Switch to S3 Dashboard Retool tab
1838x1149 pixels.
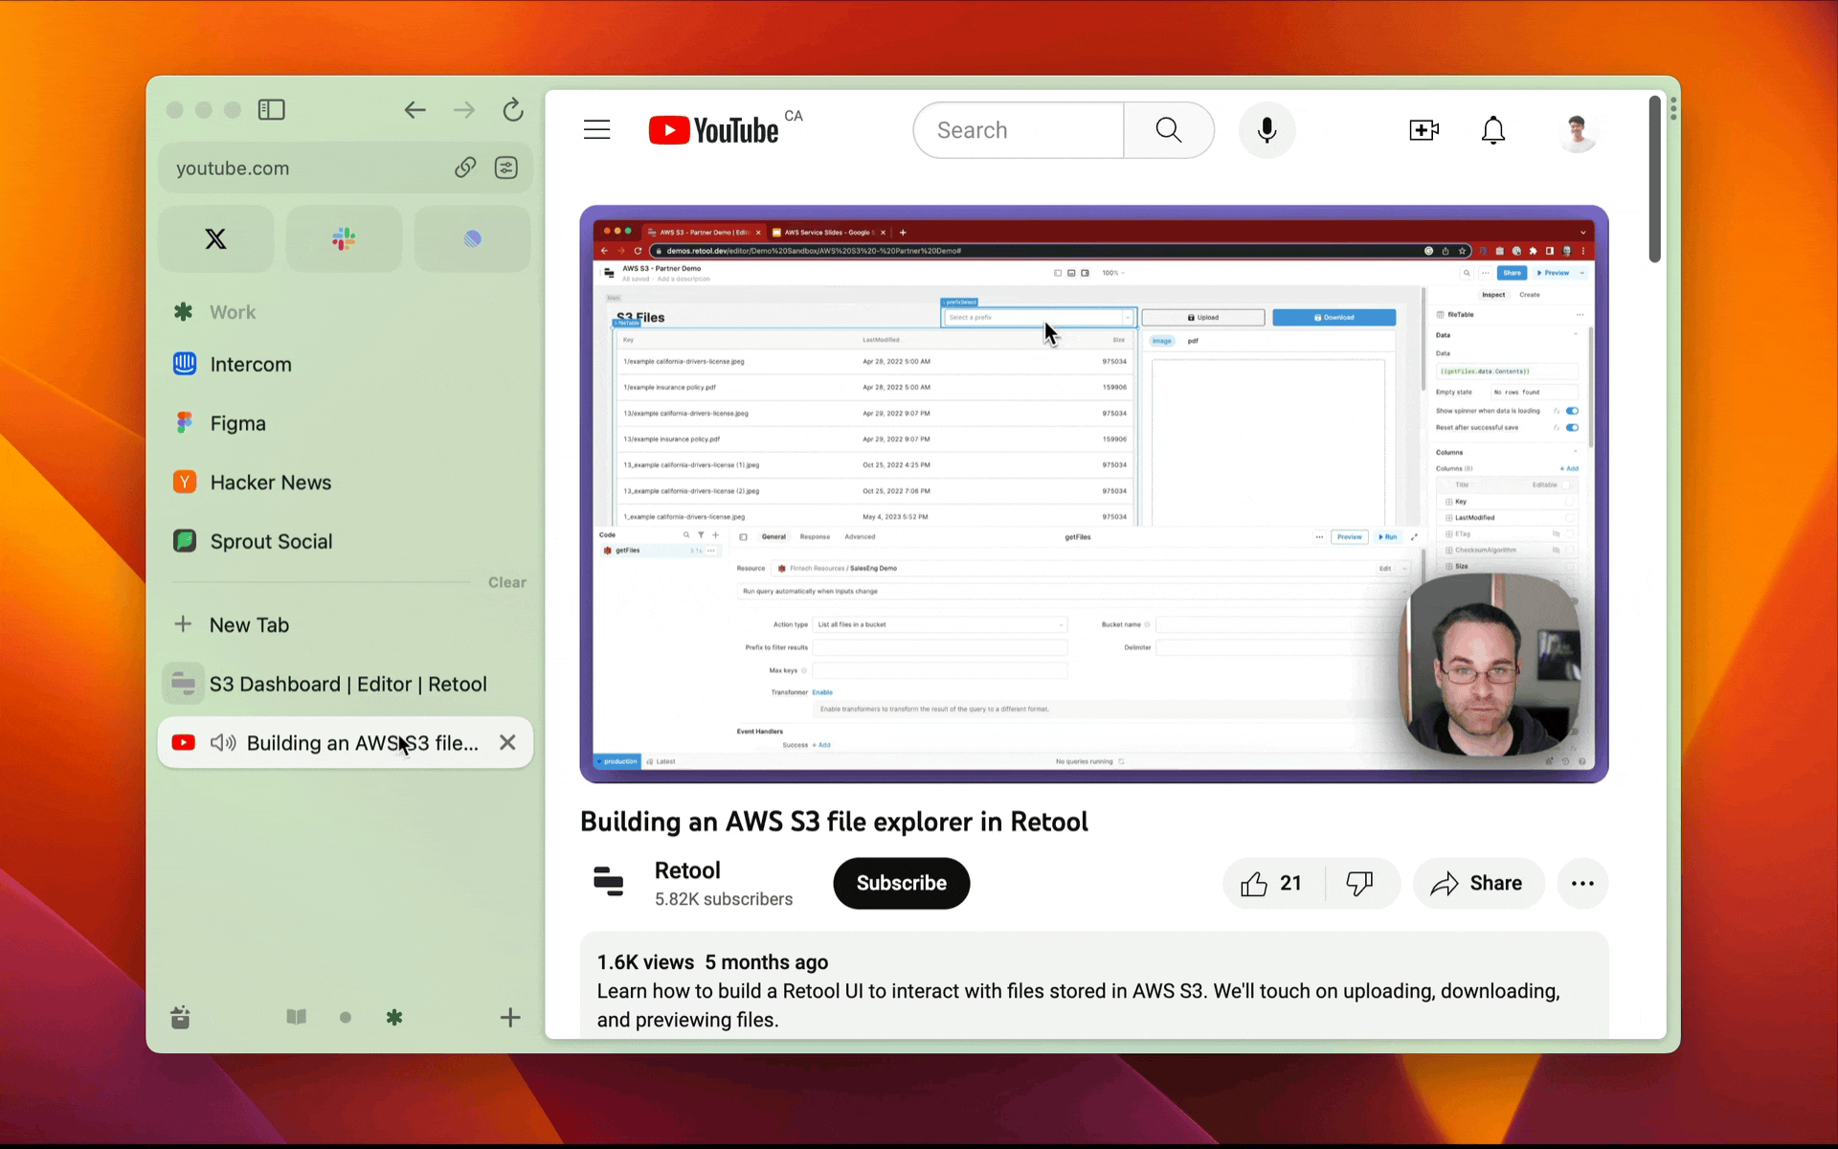345,684
